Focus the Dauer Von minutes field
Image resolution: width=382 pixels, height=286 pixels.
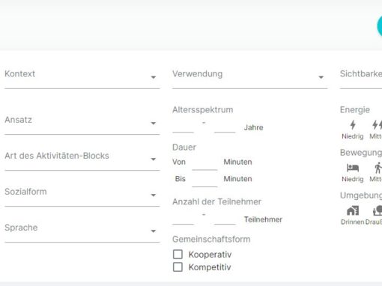pos(204,162)
